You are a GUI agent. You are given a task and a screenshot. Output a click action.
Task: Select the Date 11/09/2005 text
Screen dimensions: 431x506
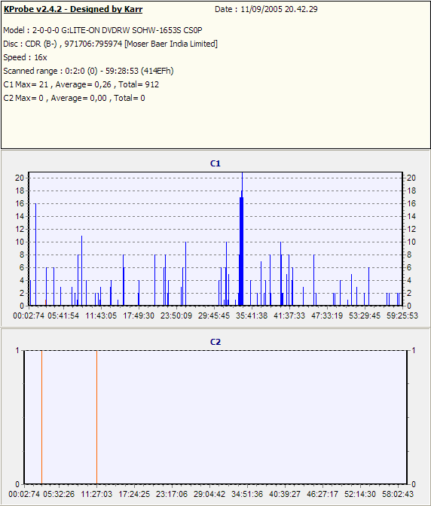tap(266, 9)
